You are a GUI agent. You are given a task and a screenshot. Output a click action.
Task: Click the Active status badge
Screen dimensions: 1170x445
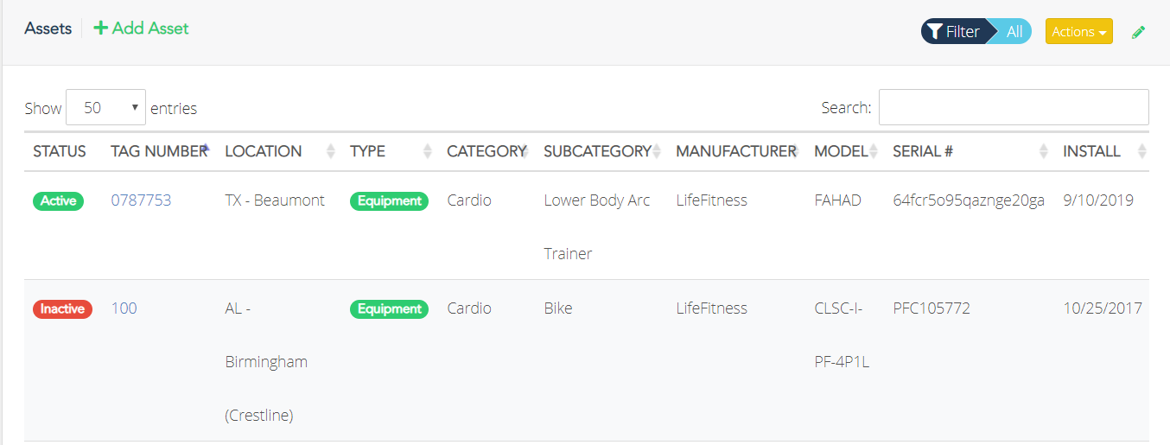tap(59, 200)
